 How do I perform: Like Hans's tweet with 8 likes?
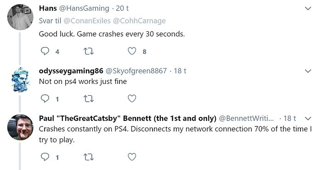[x=132, y=51]
